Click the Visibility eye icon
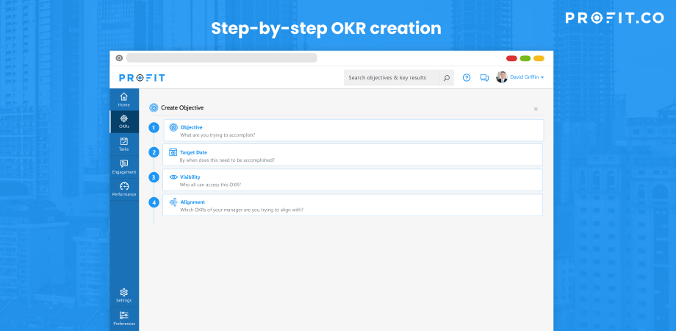The height and width of the screenshot is (331, 676). click(173, 177)
